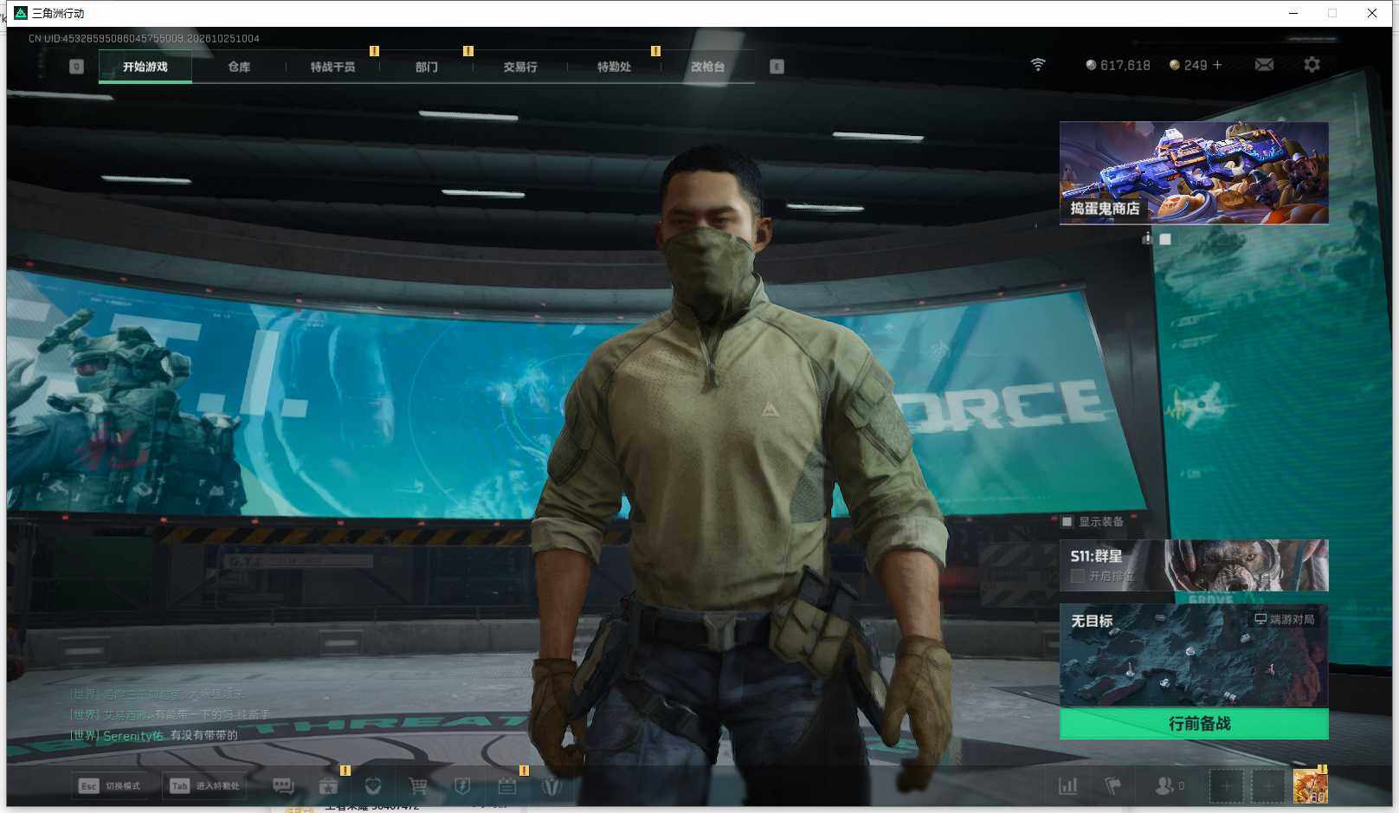
Task: Enable the 开启排位 checkbox
Action: pyautogui.click(x=1078, y=576)
